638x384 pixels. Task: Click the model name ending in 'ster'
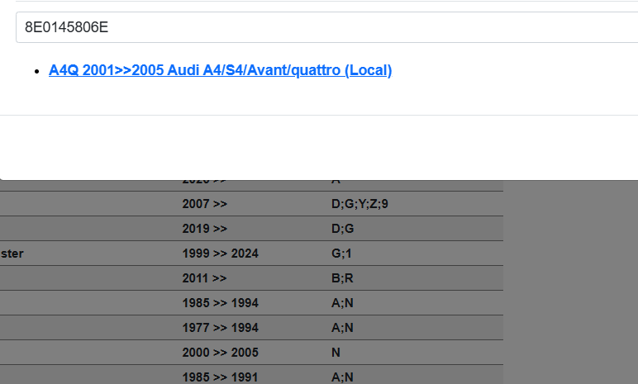(x=12, y=254)
